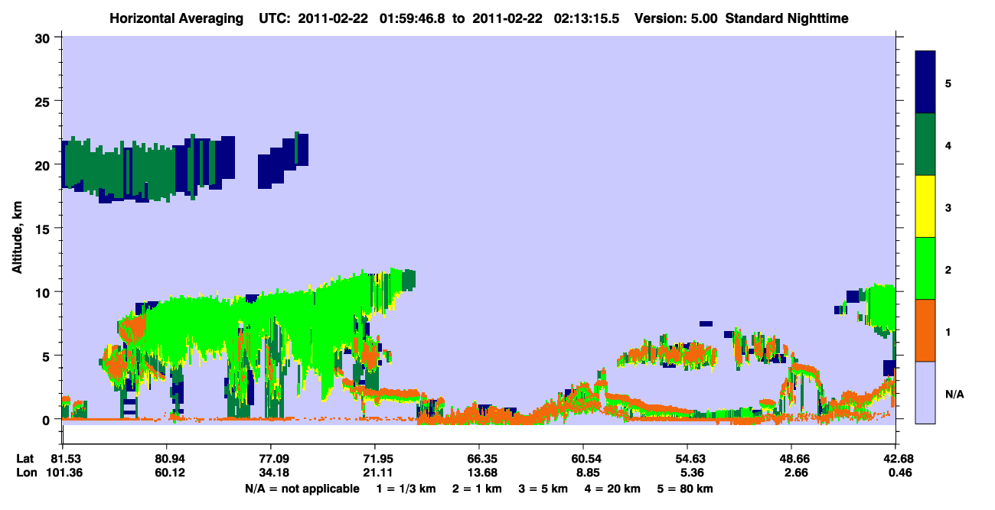Click the altitude tick label 20
Image resolution: width=995 pixels, height=510 pixels.
tap(44, 164)
